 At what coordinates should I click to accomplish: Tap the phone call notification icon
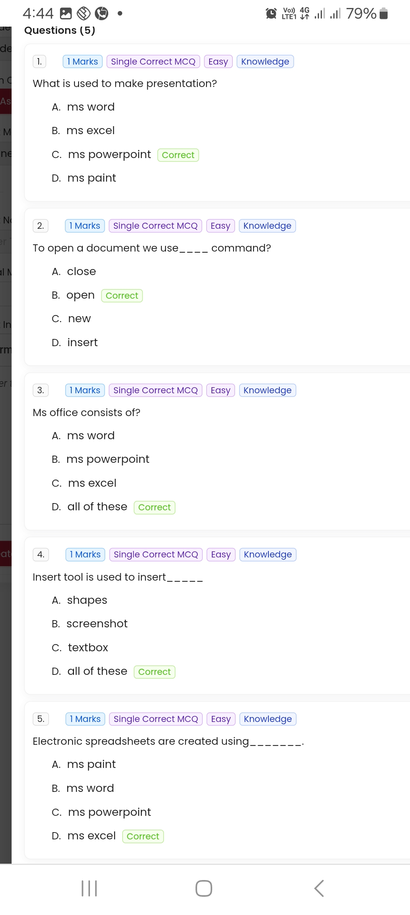(101, 14)
